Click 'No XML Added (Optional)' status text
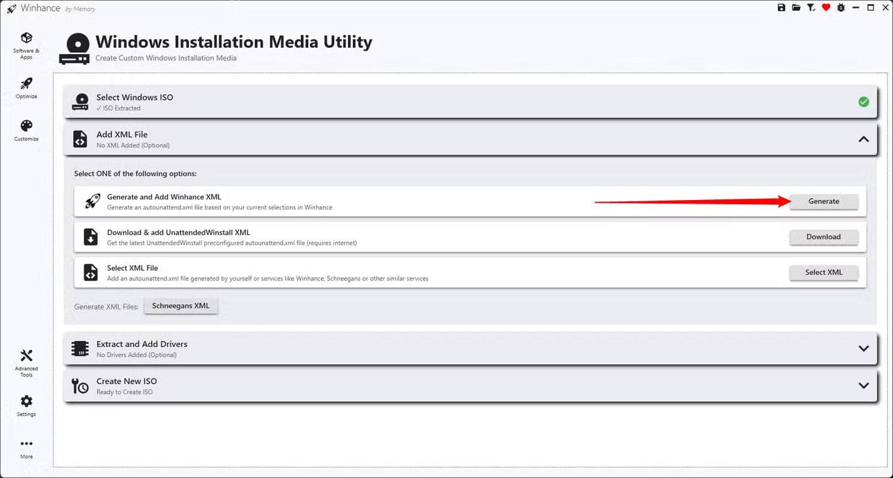893x478 pixels. (x=133, y=145)
